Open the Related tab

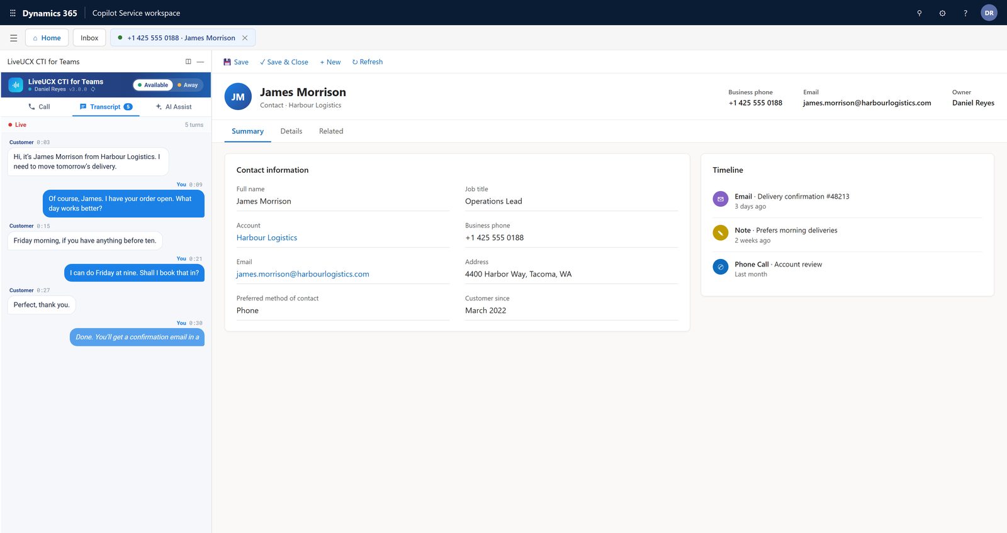[331, 131]
